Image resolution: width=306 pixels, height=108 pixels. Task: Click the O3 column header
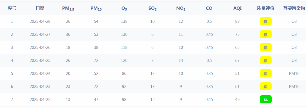[x=124, y=8]
